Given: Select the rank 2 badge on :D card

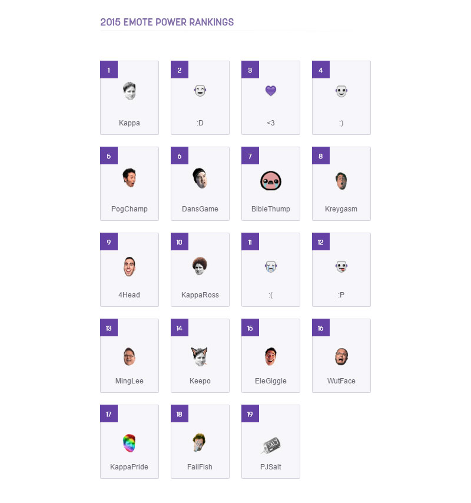Looking at the screenshot, I should coord(180,70).
